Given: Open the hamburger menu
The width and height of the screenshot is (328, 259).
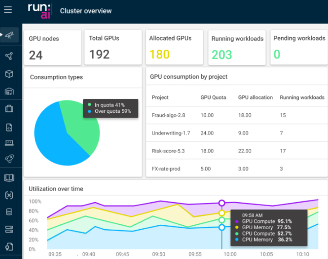Looking at the screenshot, I should point(9,10).
